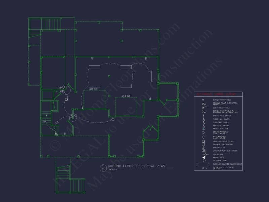Click the 1/E1 drawing number bubble
This screenshot has width=269, height=202.
103,168
